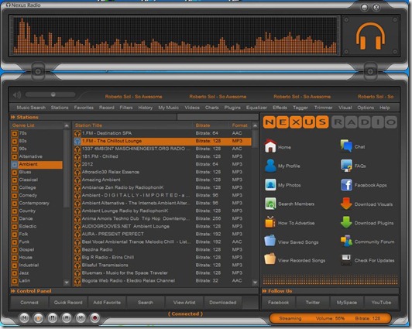Click the Download Plugins green arrow icon
Screen dimensions: 412x329
[x=346, y=223]
